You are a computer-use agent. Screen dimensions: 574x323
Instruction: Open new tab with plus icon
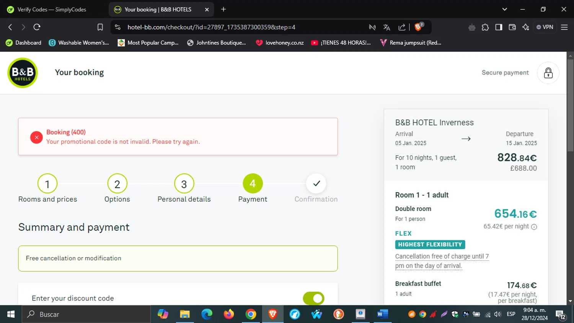point(223,9)
